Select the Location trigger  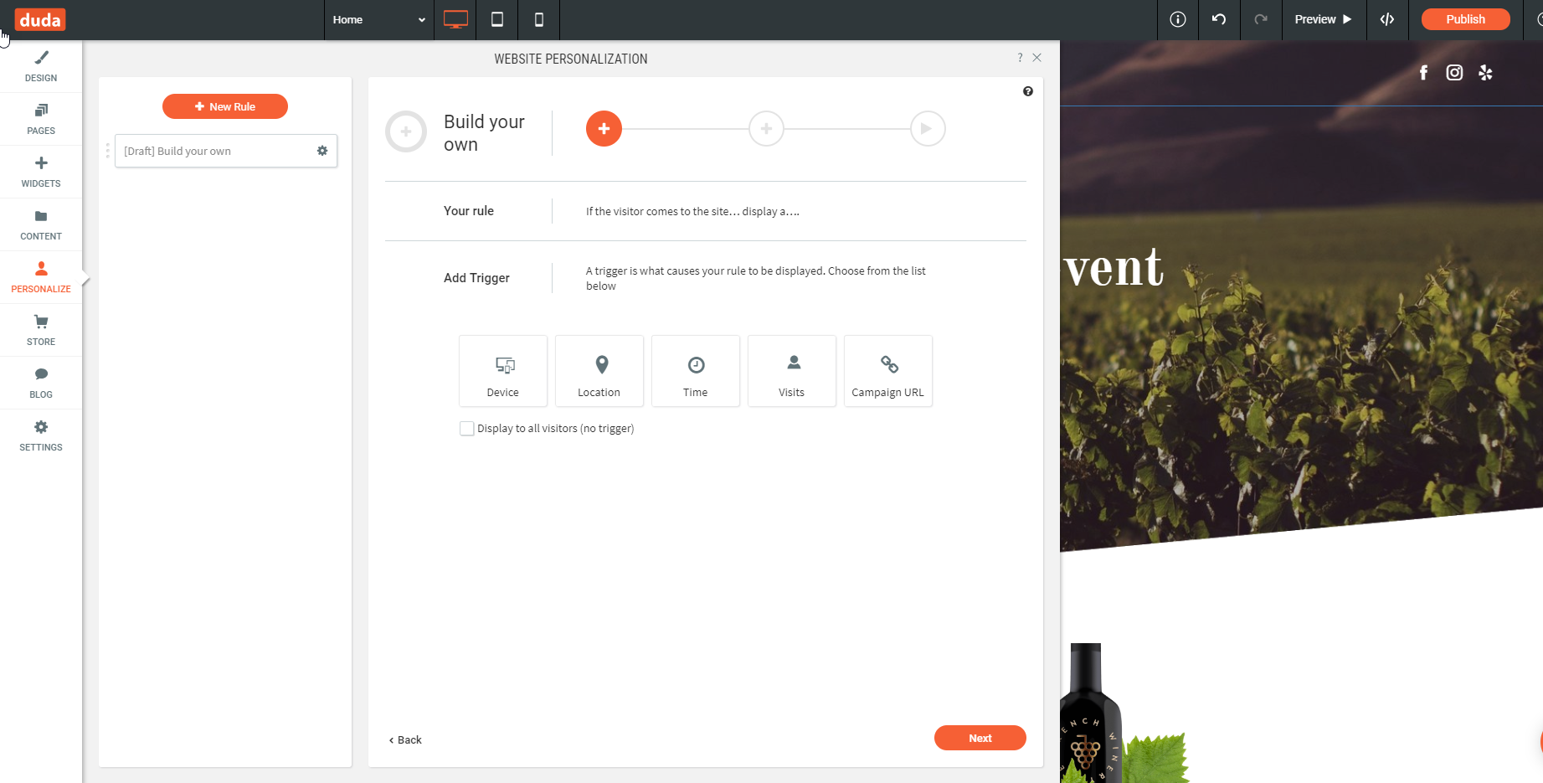tap(599, 371)
